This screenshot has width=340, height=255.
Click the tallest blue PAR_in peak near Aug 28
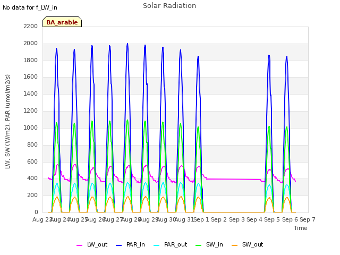click(127, 44)
